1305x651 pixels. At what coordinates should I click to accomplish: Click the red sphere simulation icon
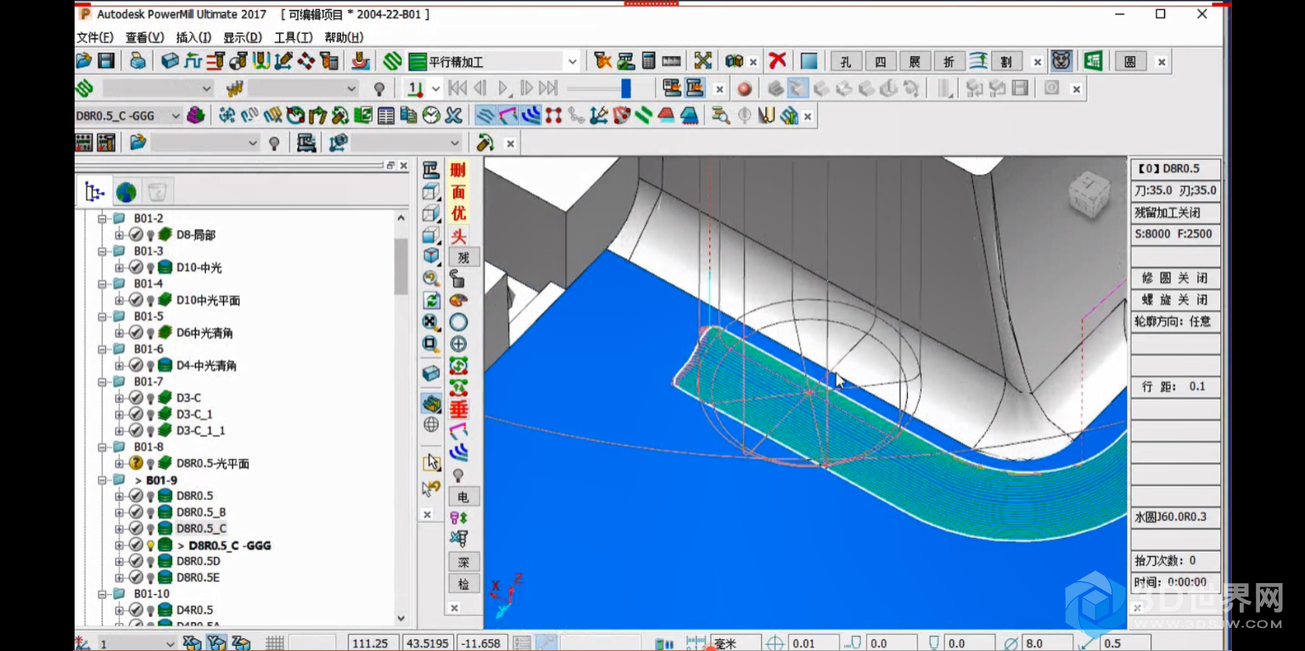pyautogui.click(x=744, y=88)
